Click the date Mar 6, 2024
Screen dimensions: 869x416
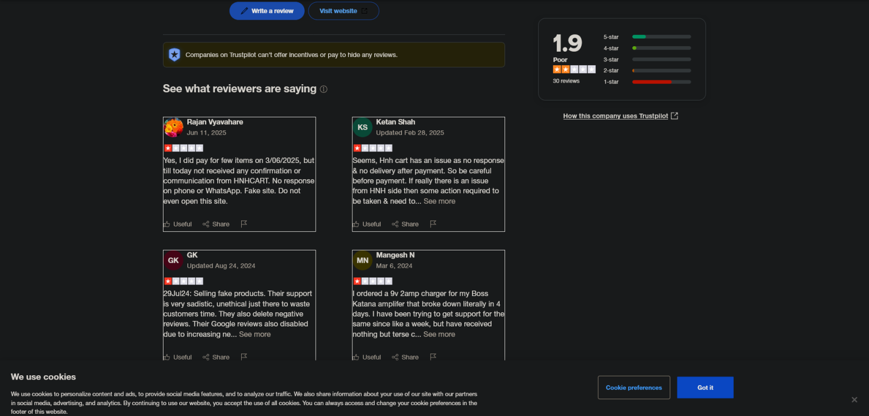click(394, 266)
